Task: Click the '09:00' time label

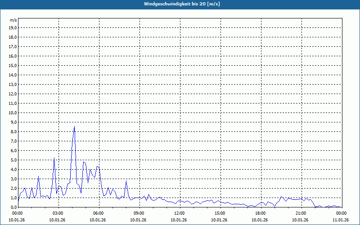Action: coord(139,213)
